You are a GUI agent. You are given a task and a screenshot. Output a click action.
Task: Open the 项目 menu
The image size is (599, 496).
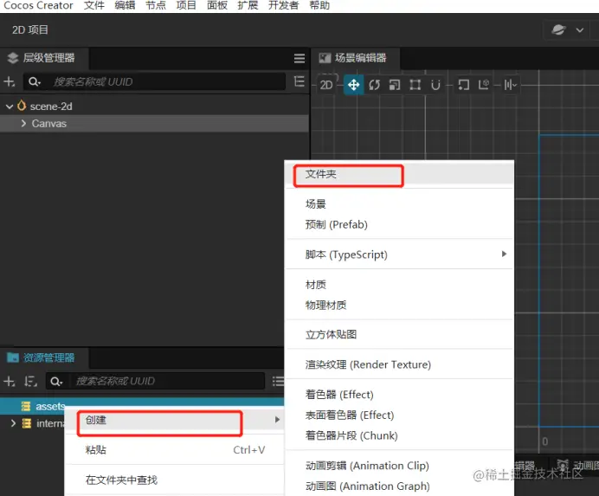[x=186, y=5]
